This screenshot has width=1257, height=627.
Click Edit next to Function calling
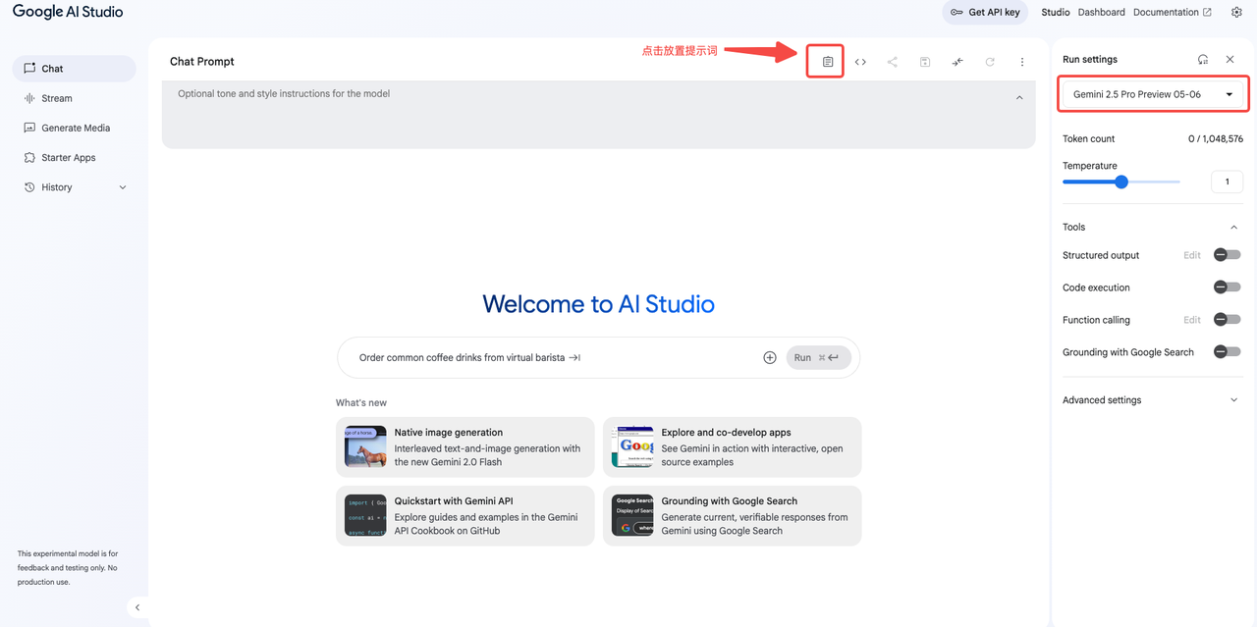coord(1192,320)
